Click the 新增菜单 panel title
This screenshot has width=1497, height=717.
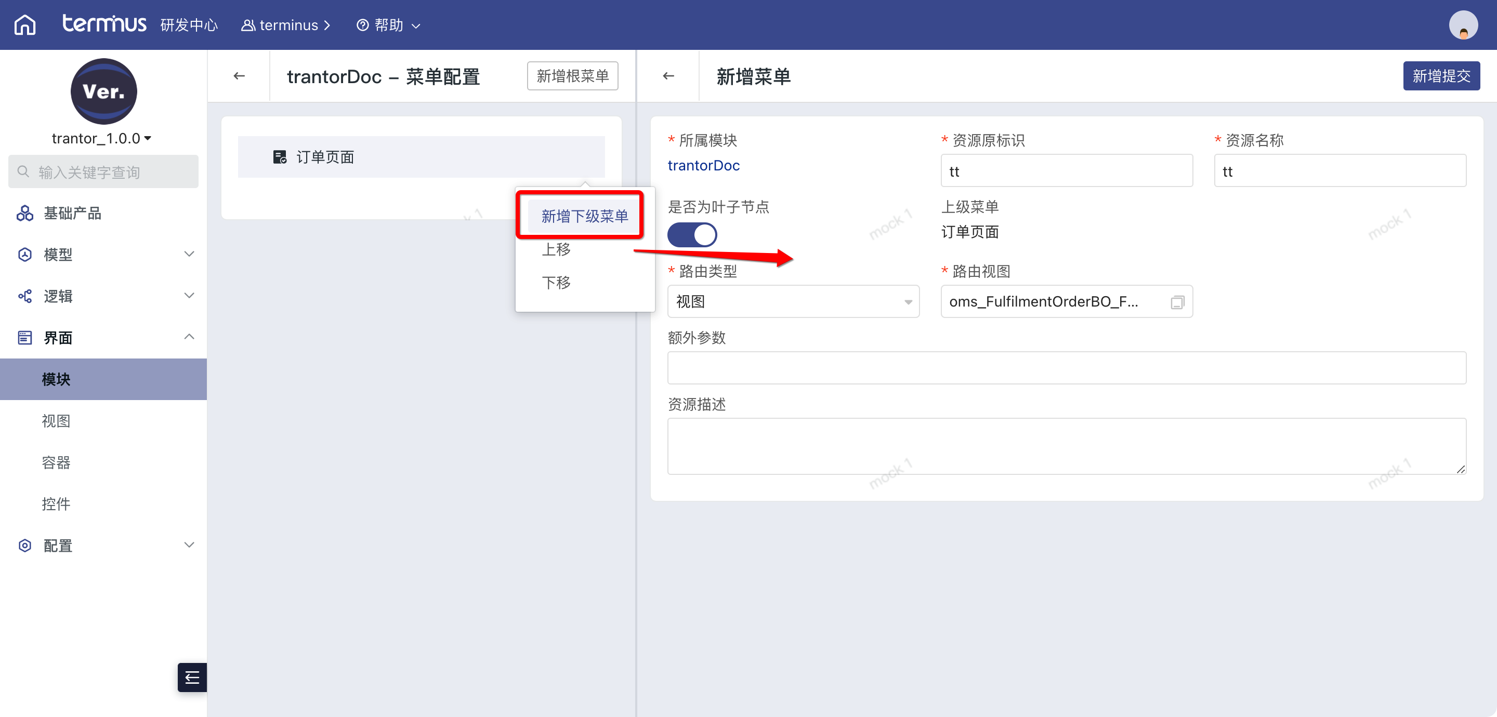[x=753, y=77]
